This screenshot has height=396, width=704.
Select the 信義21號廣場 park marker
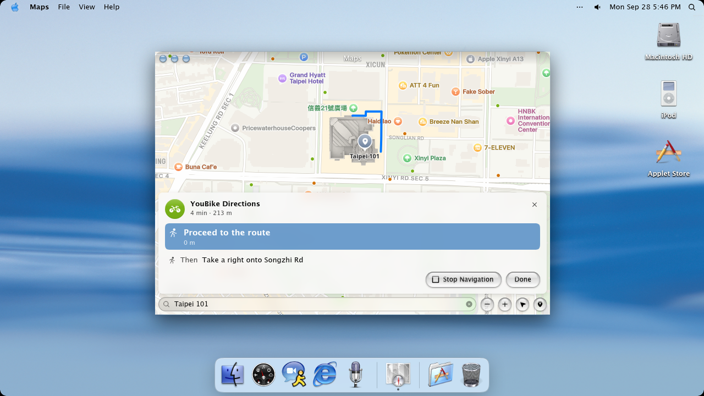[353, 108]
